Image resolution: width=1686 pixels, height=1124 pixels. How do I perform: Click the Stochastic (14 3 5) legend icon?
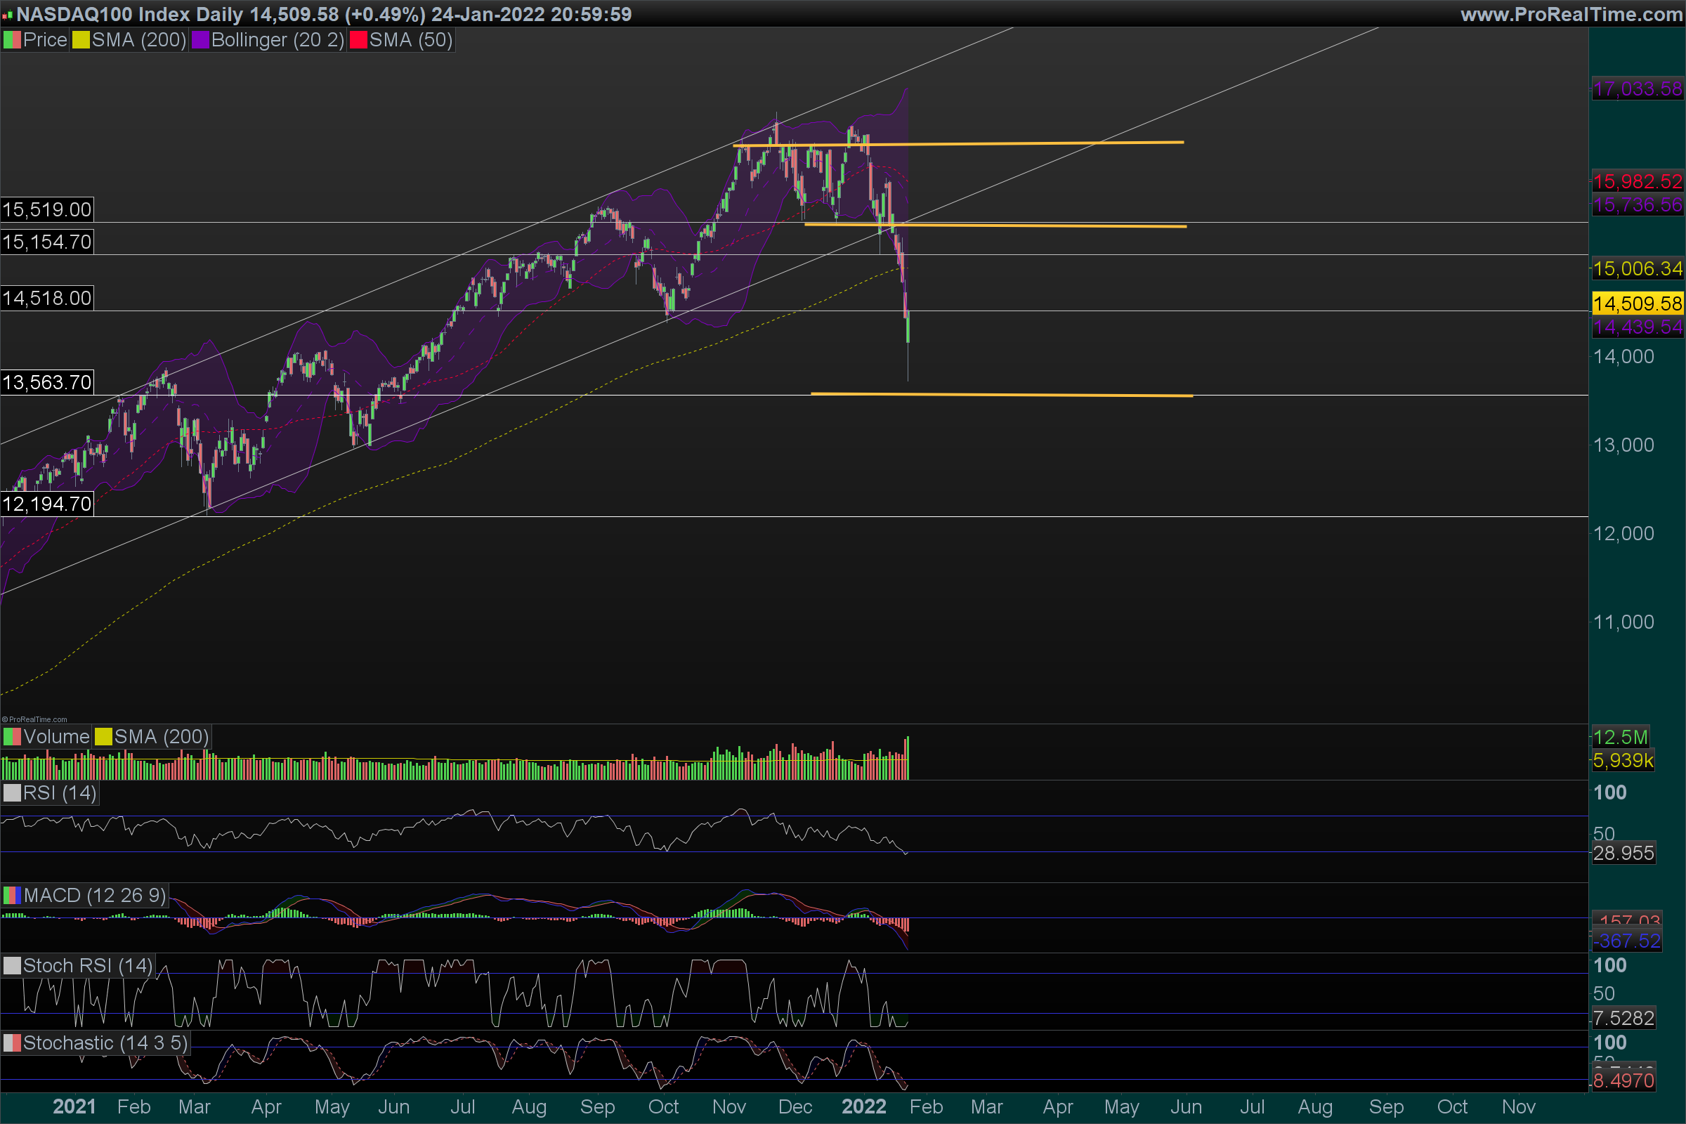pos(11,1043)
